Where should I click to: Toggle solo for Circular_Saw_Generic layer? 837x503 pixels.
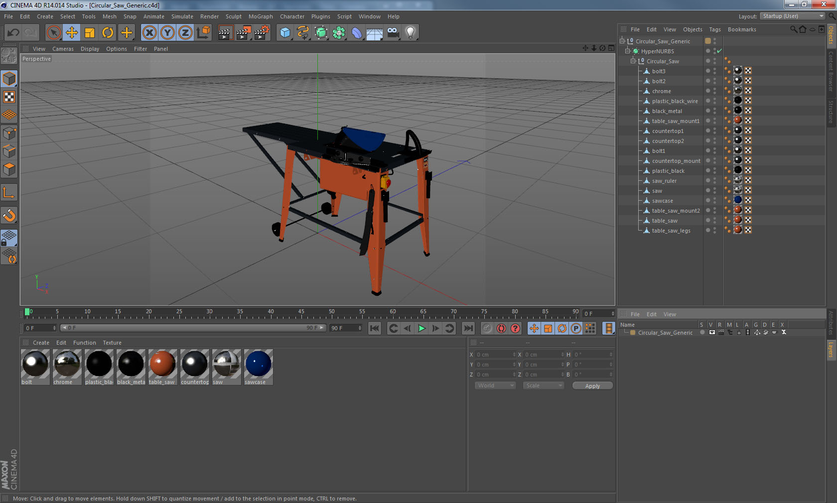pos(702,332)
